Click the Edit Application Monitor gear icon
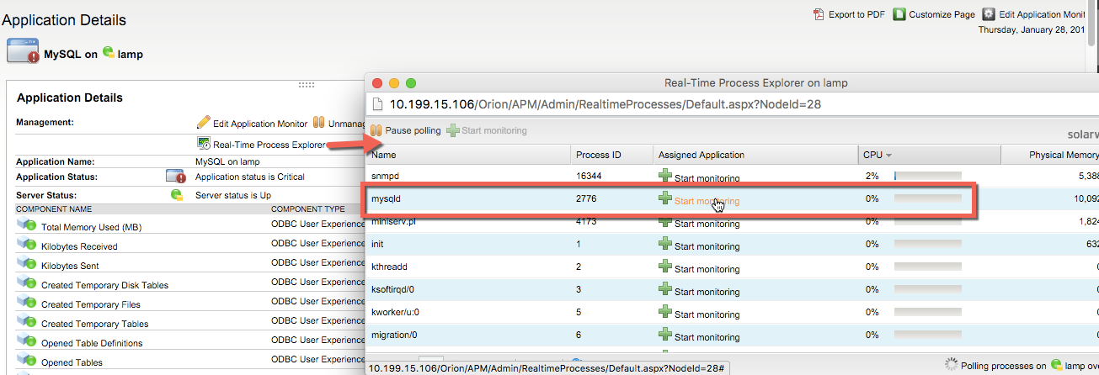The width and height of the screenshot is (1099, 375). point(989,14)
